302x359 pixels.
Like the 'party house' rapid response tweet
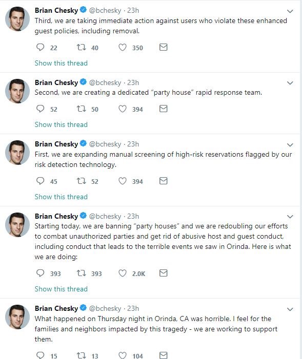click(x=123, y=109)
